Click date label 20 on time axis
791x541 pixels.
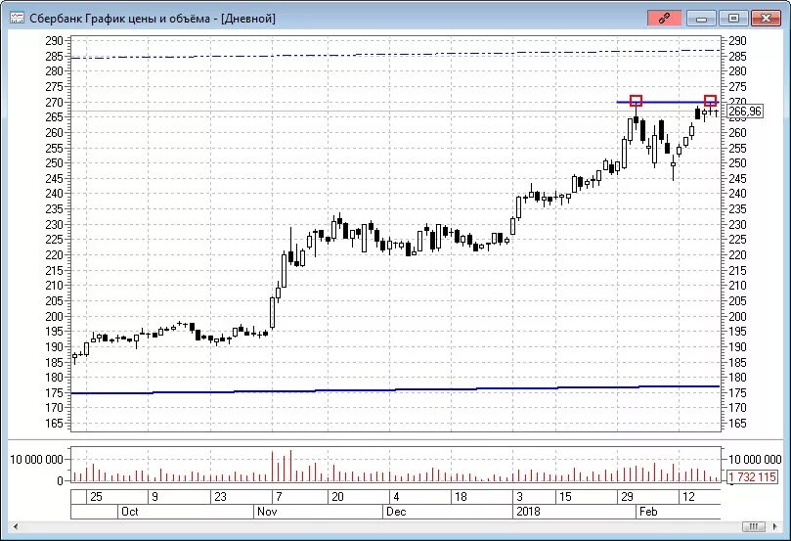(337, 497)
